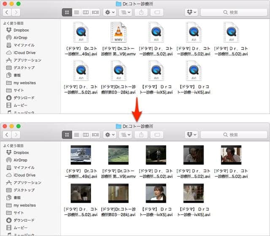Switch top Finder window to Cover Flow view
Viewport: 270px width, 236px height.
pyautogui.click(x=95, y=12)
